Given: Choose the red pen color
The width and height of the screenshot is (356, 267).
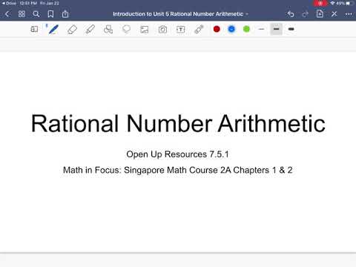Looking at the screenshot, I should click(x=217, y=29).
